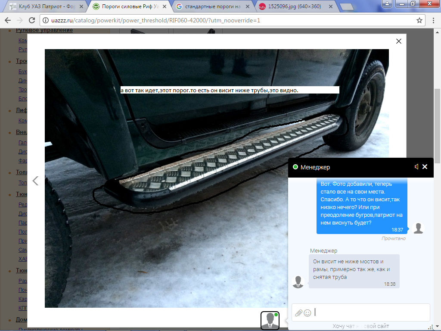Bookmark this page with the star icon

click(419, 20)
